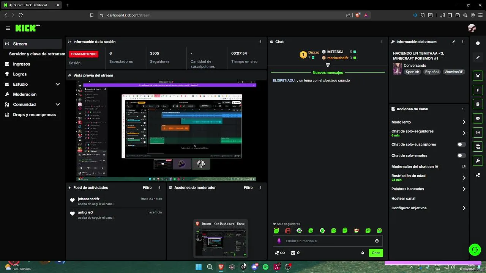Toggle the document widget in right rail
The image size is (486, 273).
(478, 104)
